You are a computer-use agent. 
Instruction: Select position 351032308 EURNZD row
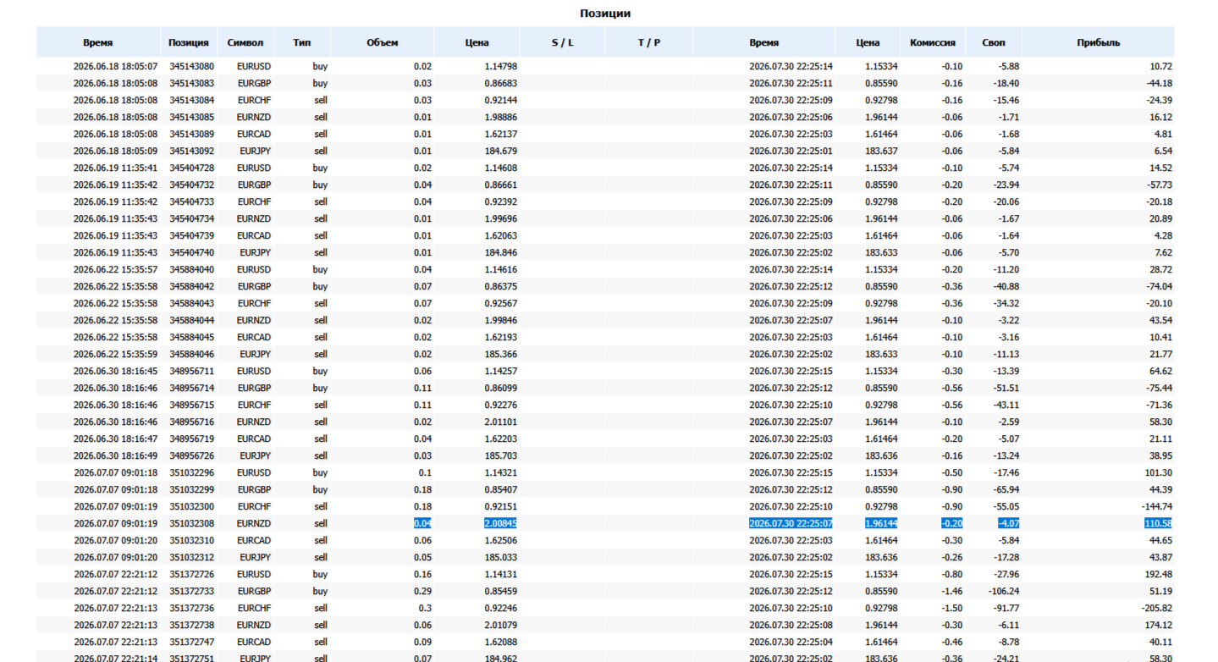(605, 523)
